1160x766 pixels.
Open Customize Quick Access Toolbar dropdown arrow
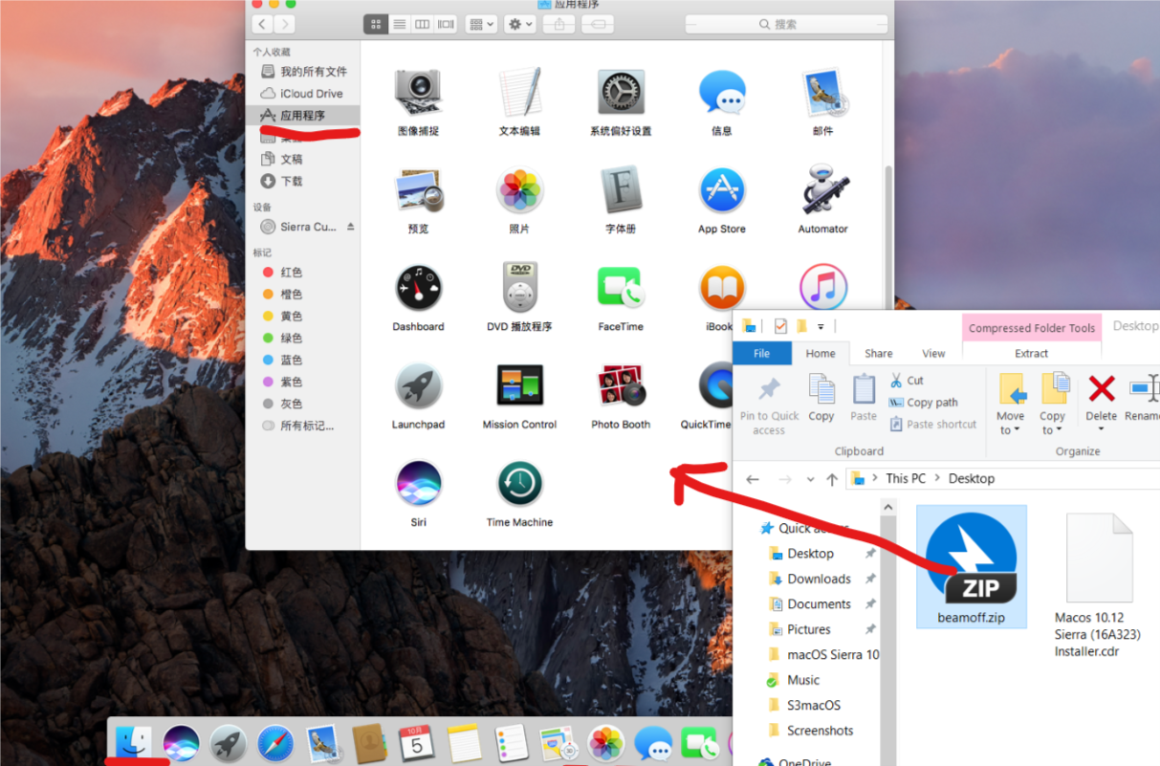click(x=821, y=327)
